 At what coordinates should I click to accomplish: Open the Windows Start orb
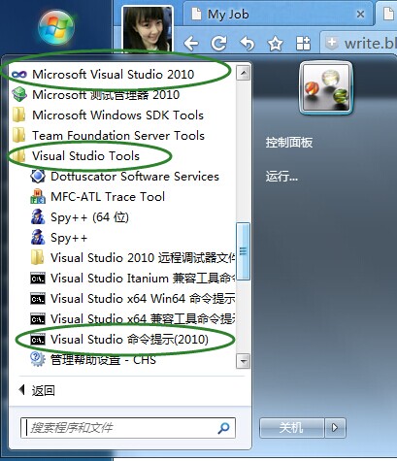click(56, 27)
